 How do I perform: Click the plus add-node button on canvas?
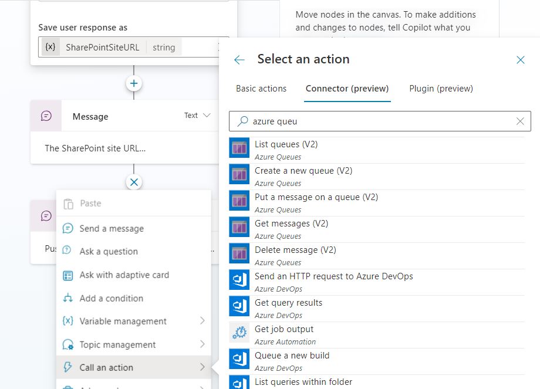[134, 83]
